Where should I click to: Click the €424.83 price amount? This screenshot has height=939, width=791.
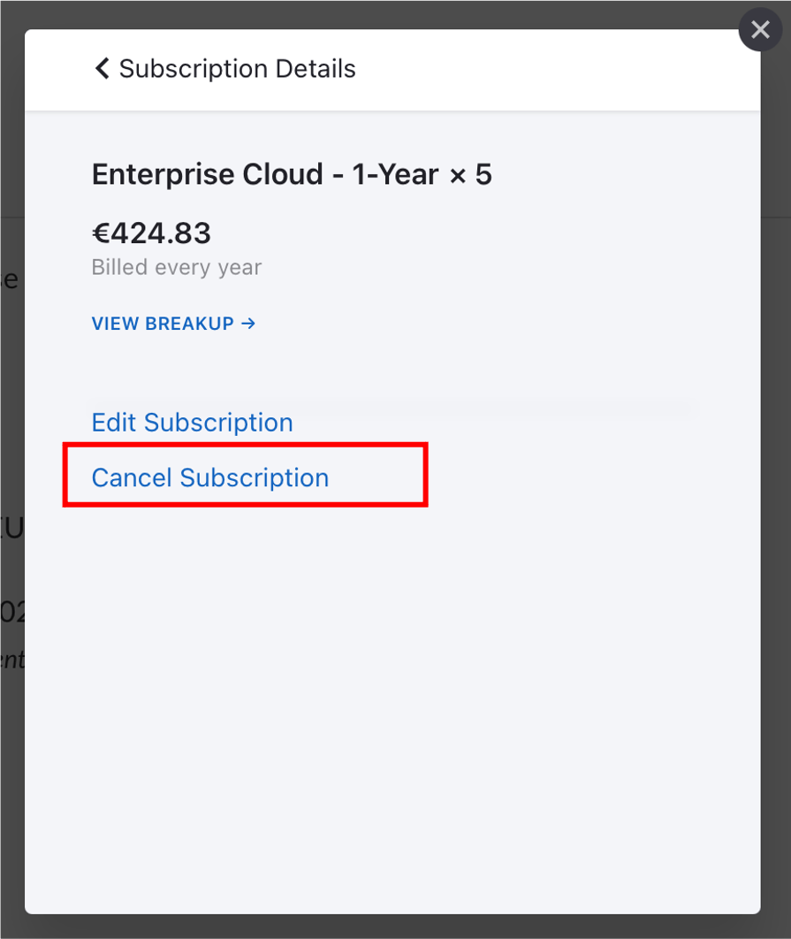tap(151, 233)
